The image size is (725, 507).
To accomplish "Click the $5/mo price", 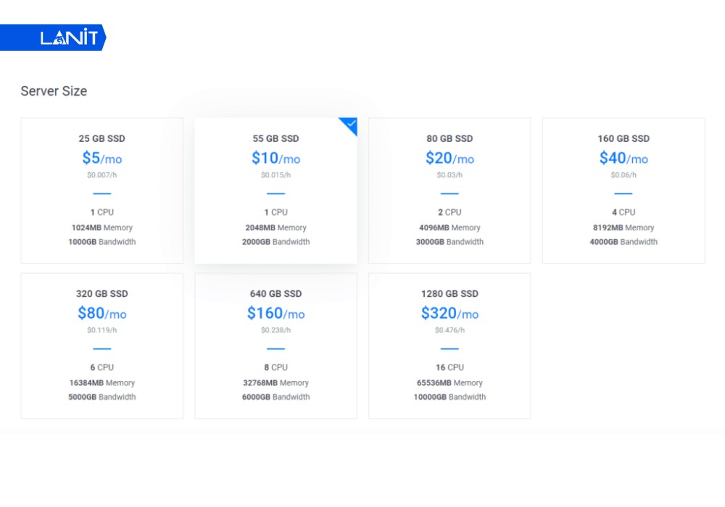I will coord(101,158).
